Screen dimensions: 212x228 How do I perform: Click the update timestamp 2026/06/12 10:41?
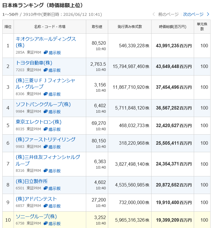tap(82, 14)
